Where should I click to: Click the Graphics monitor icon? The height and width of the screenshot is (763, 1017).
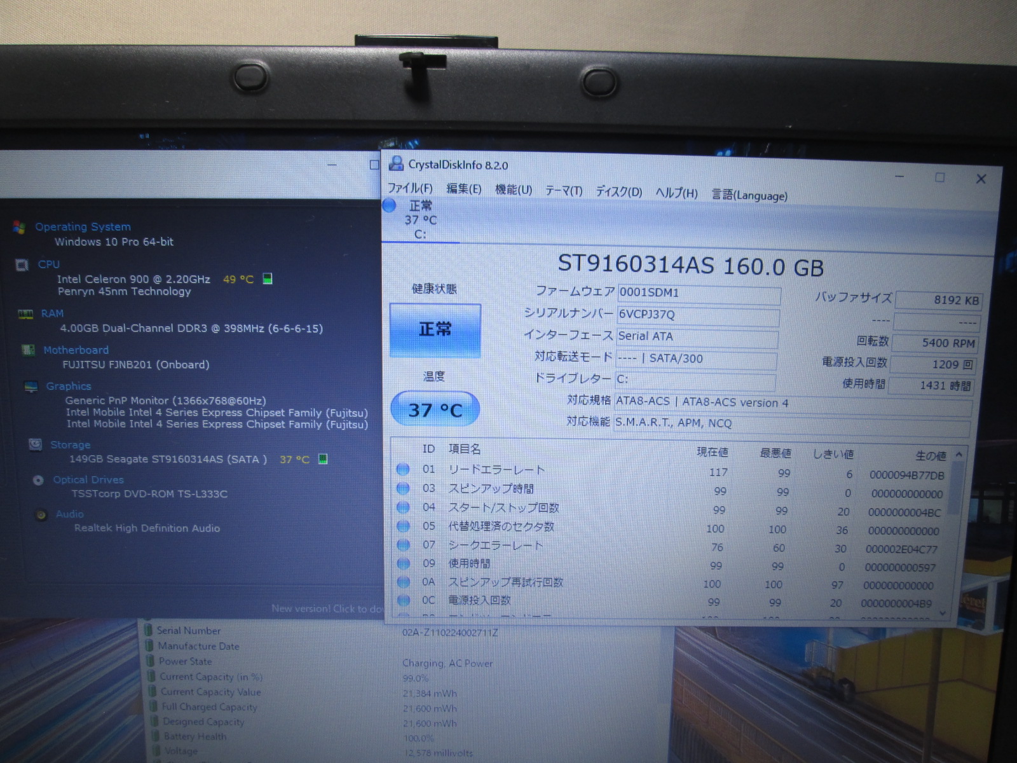pyautogui.click(x=31, y=387)
